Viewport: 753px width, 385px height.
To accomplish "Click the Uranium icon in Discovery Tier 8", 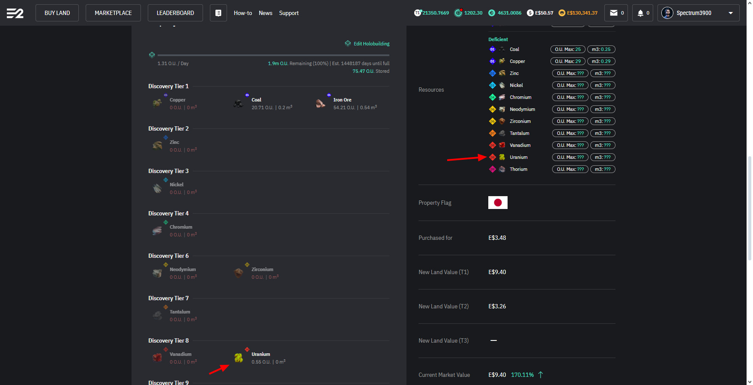I will 239,358.
